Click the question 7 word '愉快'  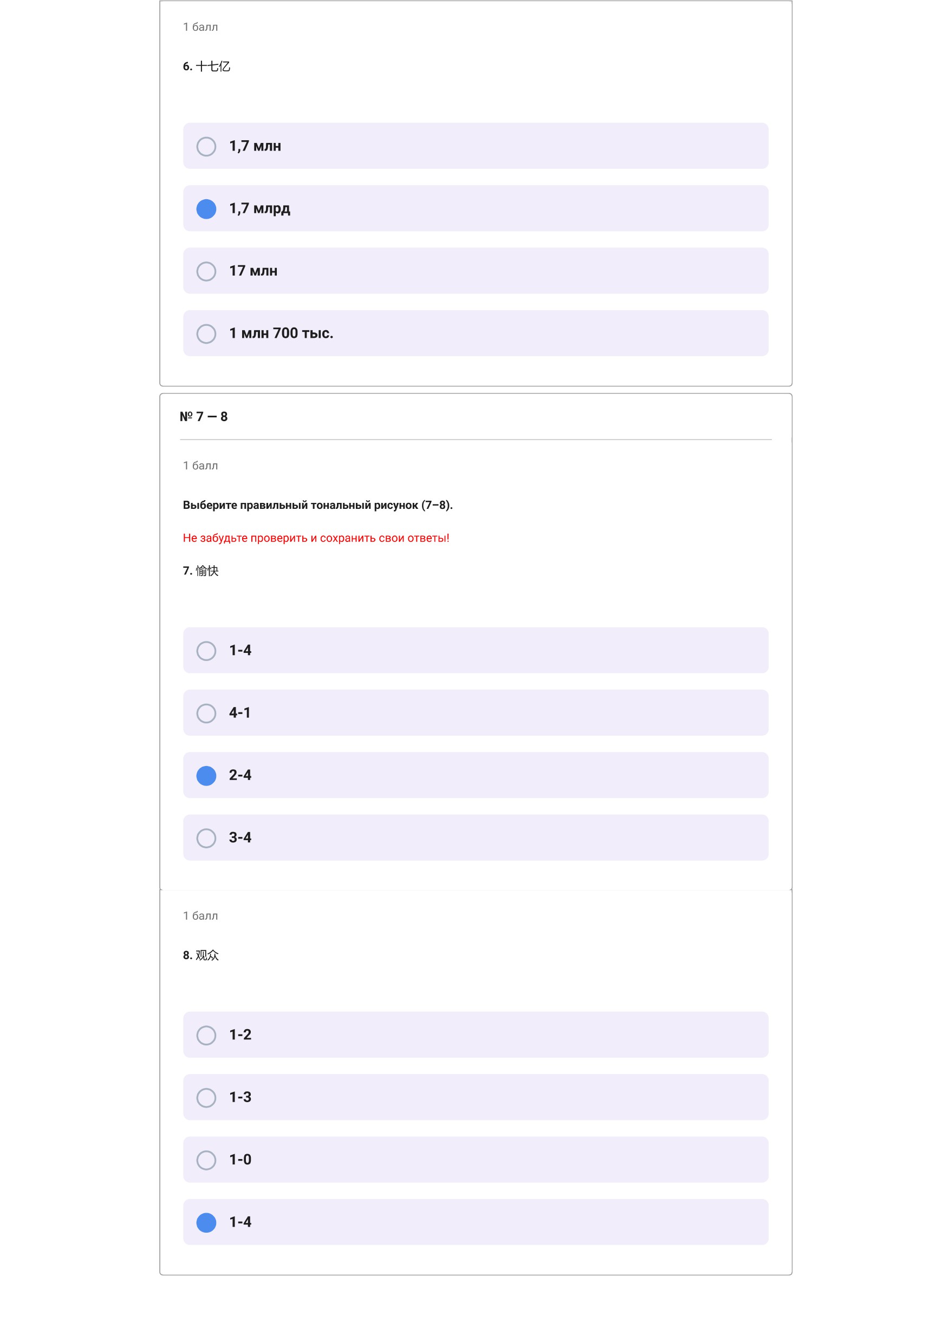coord(207,571)
